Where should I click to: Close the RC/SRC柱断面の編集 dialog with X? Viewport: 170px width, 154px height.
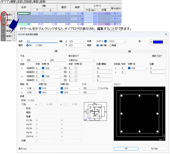(x=166, y=34)
